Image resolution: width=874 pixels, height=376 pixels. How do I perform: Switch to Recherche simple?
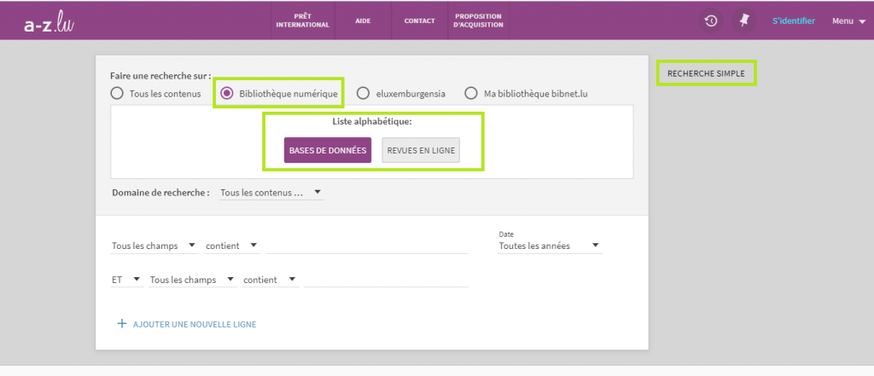[x=706, y=73]
